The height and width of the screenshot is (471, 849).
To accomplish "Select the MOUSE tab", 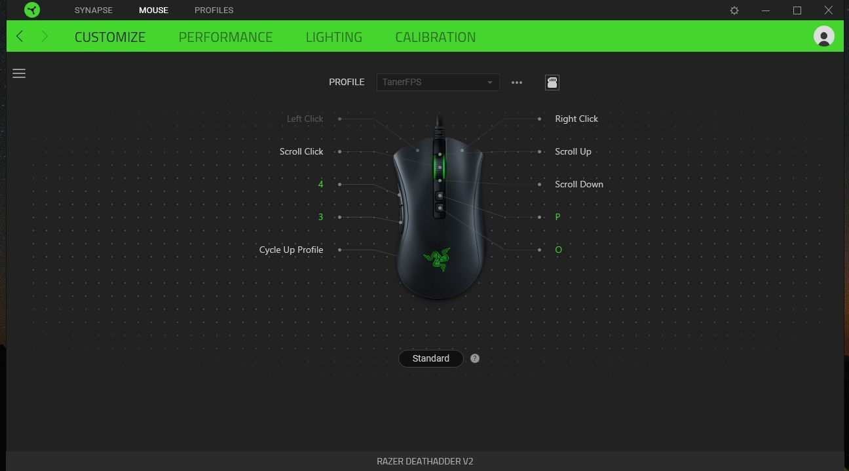I will [x=153, y=10].
